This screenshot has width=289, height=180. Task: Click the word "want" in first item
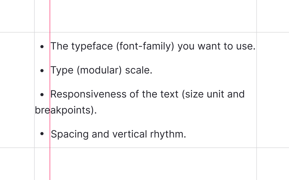[x=209, y=46]
